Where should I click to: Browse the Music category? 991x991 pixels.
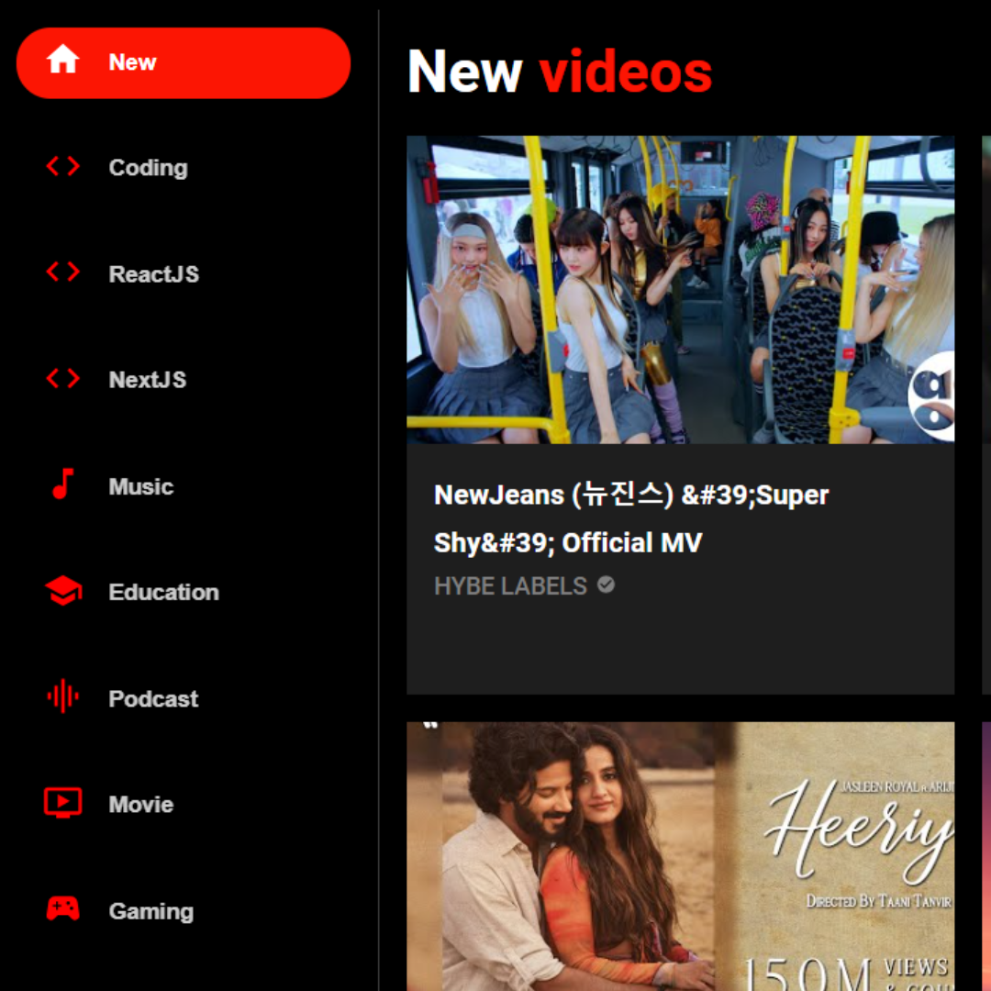(141, 486)
